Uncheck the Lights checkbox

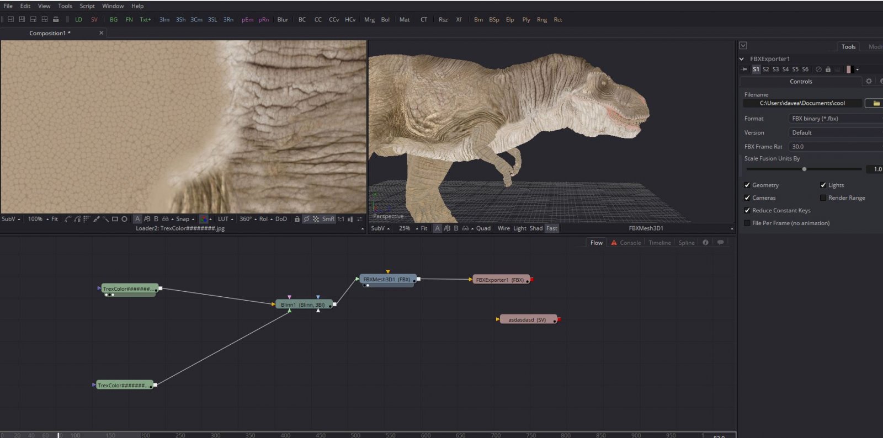coord(823,185)
